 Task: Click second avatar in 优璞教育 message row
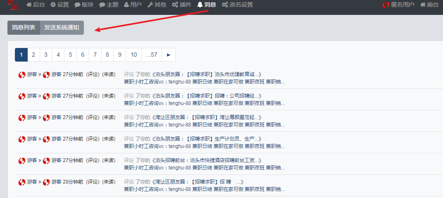pyautogui.click(x=46, y=74)
